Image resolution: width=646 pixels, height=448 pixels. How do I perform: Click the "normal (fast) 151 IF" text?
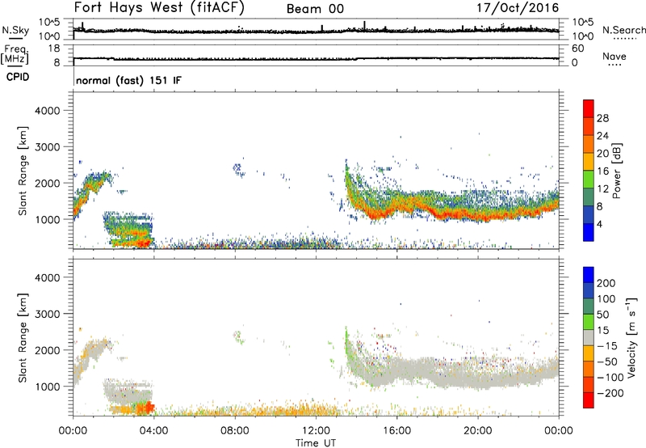pyautogui.click(x=128, y=80)
